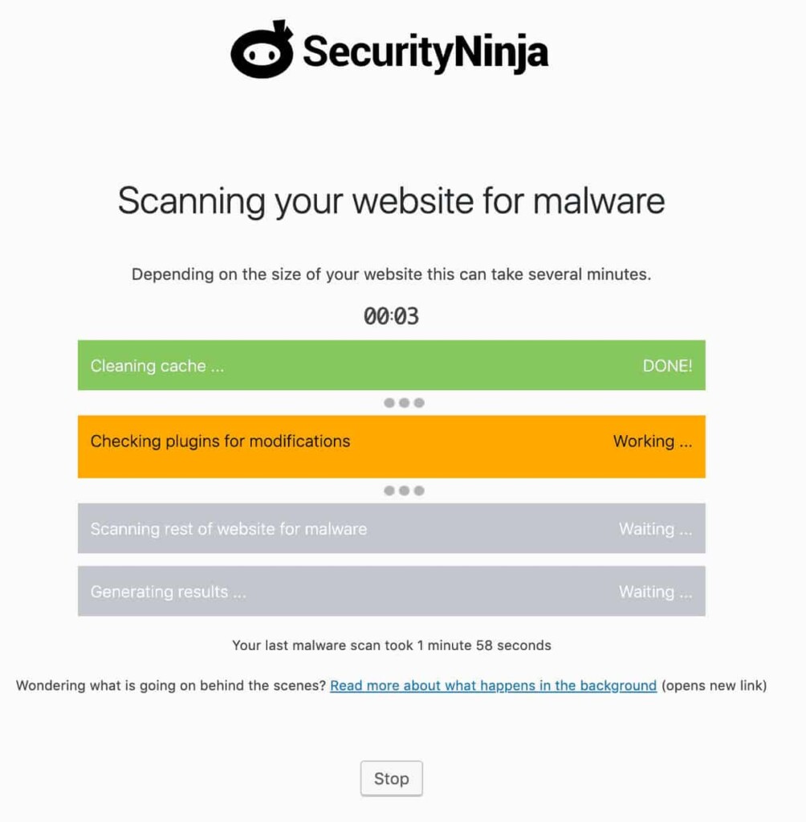
Task: Click the Waiting label on the malware scan row
Action: [x=655, y=529]
